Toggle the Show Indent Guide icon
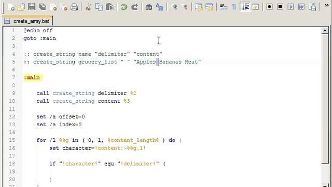This screenshot has height=187, width=332. coord(245,7)
